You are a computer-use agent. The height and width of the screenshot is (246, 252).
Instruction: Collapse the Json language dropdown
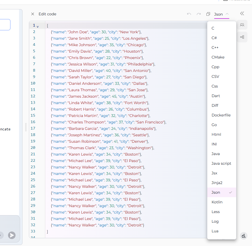(x=221, y=14)
